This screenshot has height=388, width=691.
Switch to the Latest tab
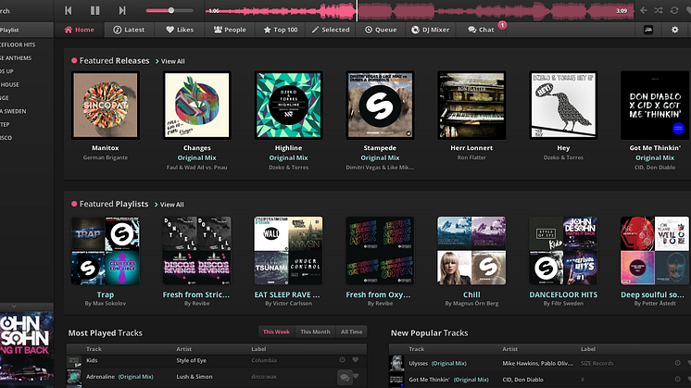point(129,30)
